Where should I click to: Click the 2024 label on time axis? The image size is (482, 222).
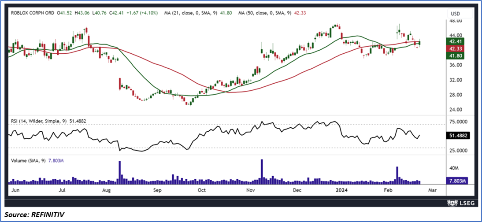pos(342,190)
